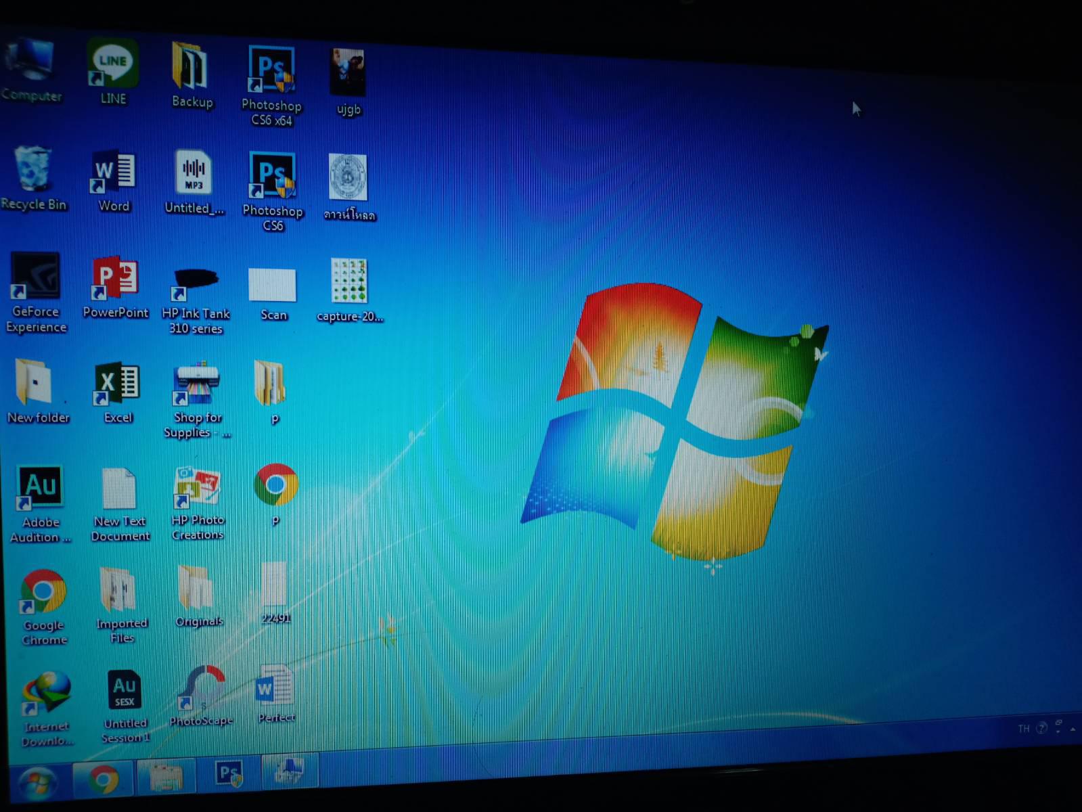Select the Thai-named emblem image file
The height and width of the screenshot is (812, 1082).
click(348, 188)
